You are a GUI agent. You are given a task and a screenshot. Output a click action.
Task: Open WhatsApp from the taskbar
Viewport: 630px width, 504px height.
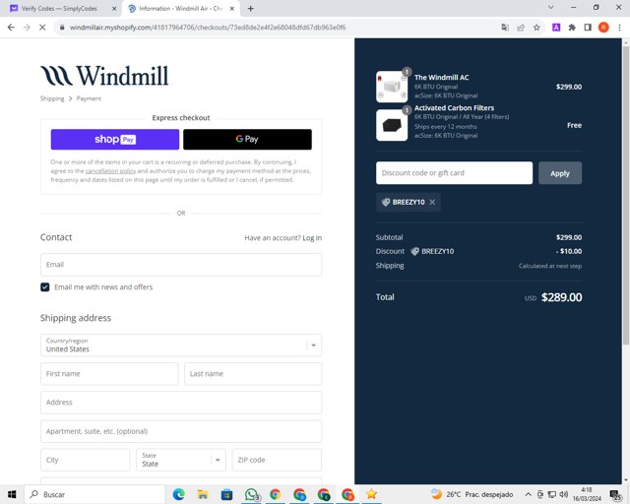tap(252, 494)
